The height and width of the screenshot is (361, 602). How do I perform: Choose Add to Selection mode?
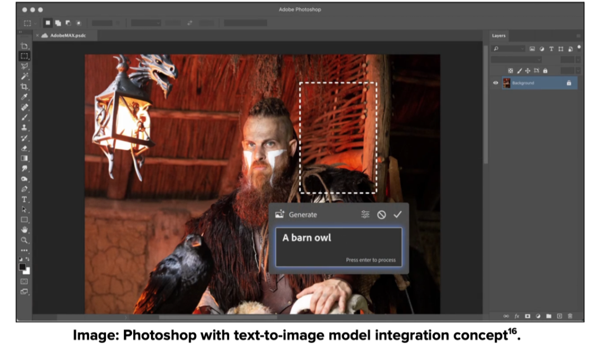pos(58,23)
